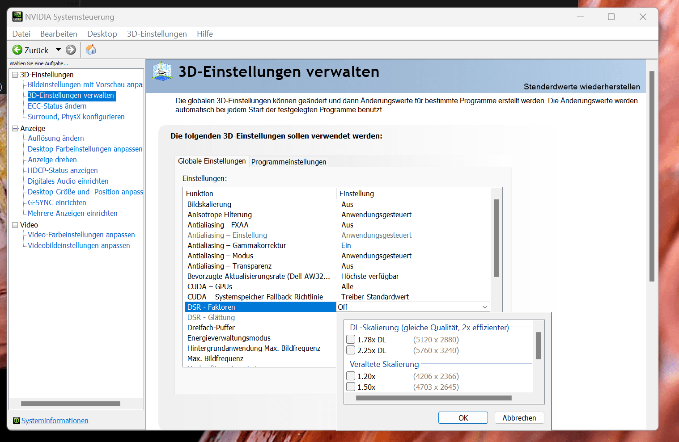679x442 pixels.
Task: Select Hintergrundanwendung Max. Bildfrequenz row
Action: (x=260, y=348)
